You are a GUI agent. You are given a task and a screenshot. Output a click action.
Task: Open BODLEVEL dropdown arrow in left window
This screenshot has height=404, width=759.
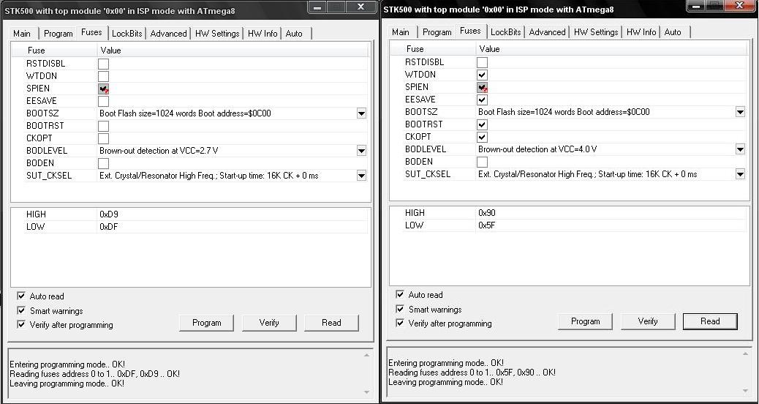click(x=361, y=151)
